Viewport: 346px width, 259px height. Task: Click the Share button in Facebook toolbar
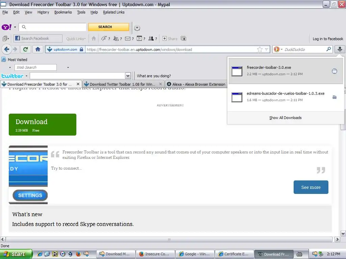point(170,38)
